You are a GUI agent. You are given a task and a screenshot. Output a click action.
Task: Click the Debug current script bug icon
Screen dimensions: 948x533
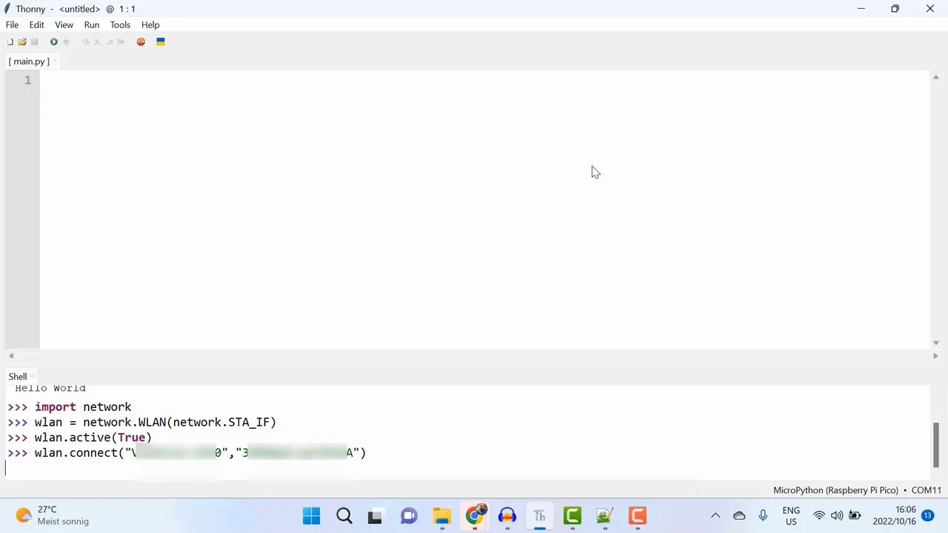(x=66, y=42)
